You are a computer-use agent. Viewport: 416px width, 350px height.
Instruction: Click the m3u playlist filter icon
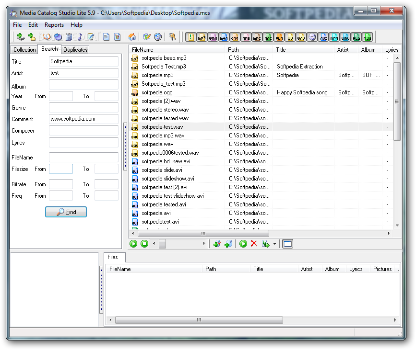point(368,37)
